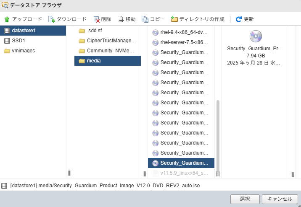
Task: Click the 7.94 GB size text
Action: 256,56
